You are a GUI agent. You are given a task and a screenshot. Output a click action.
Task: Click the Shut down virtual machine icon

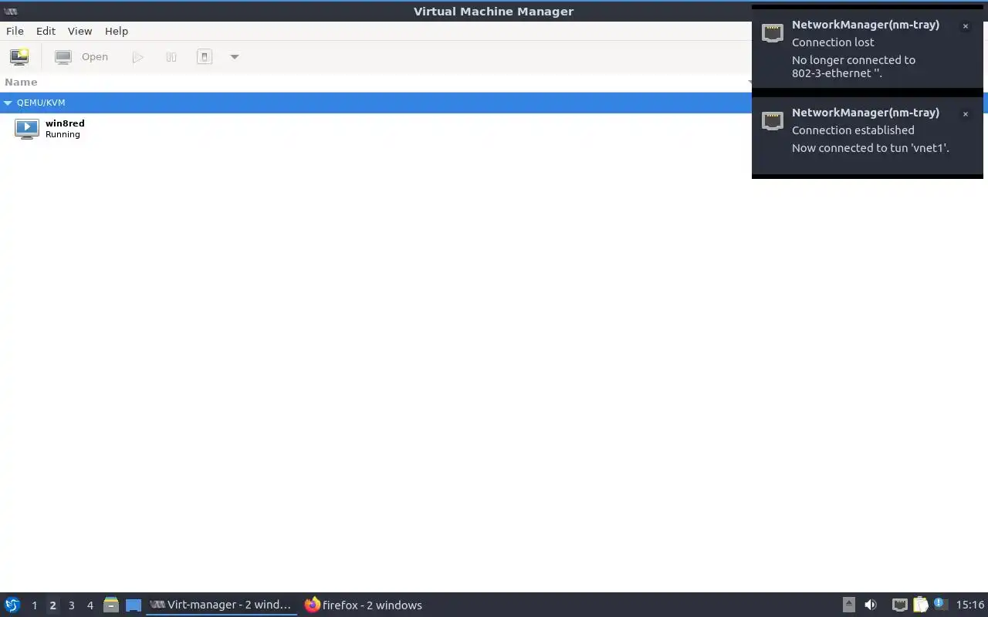pos(205,56)
